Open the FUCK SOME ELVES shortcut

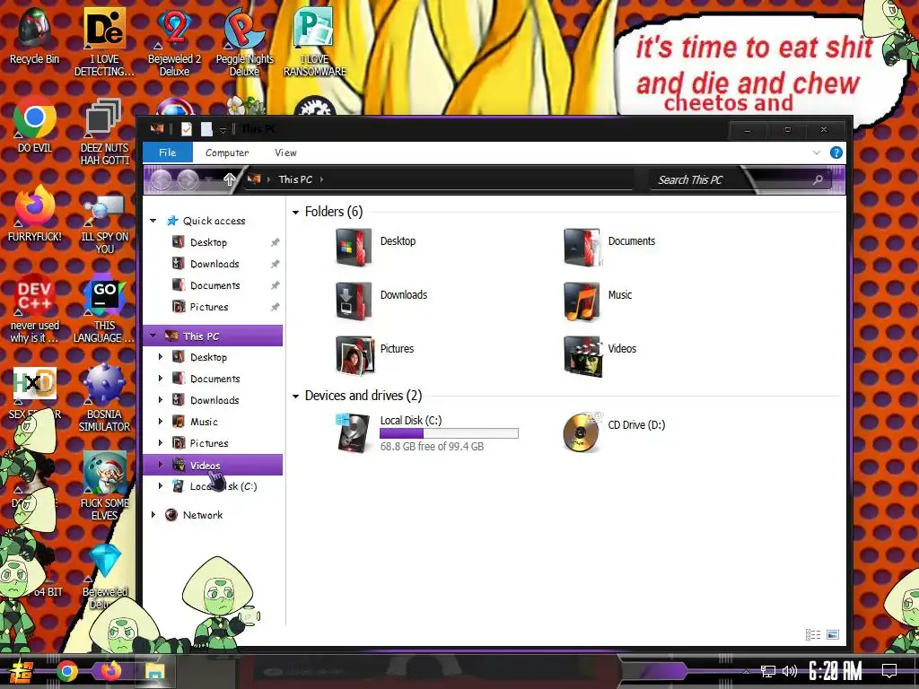click(x=104, y=486)
